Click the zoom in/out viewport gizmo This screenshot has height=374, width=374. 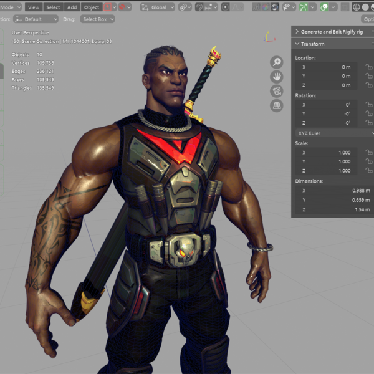coord(276,62)
